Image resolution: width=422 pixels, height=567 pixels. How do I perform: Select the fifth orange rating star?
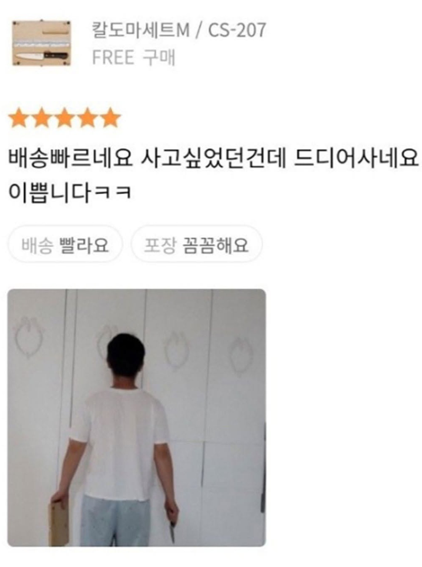click(110, 118)
